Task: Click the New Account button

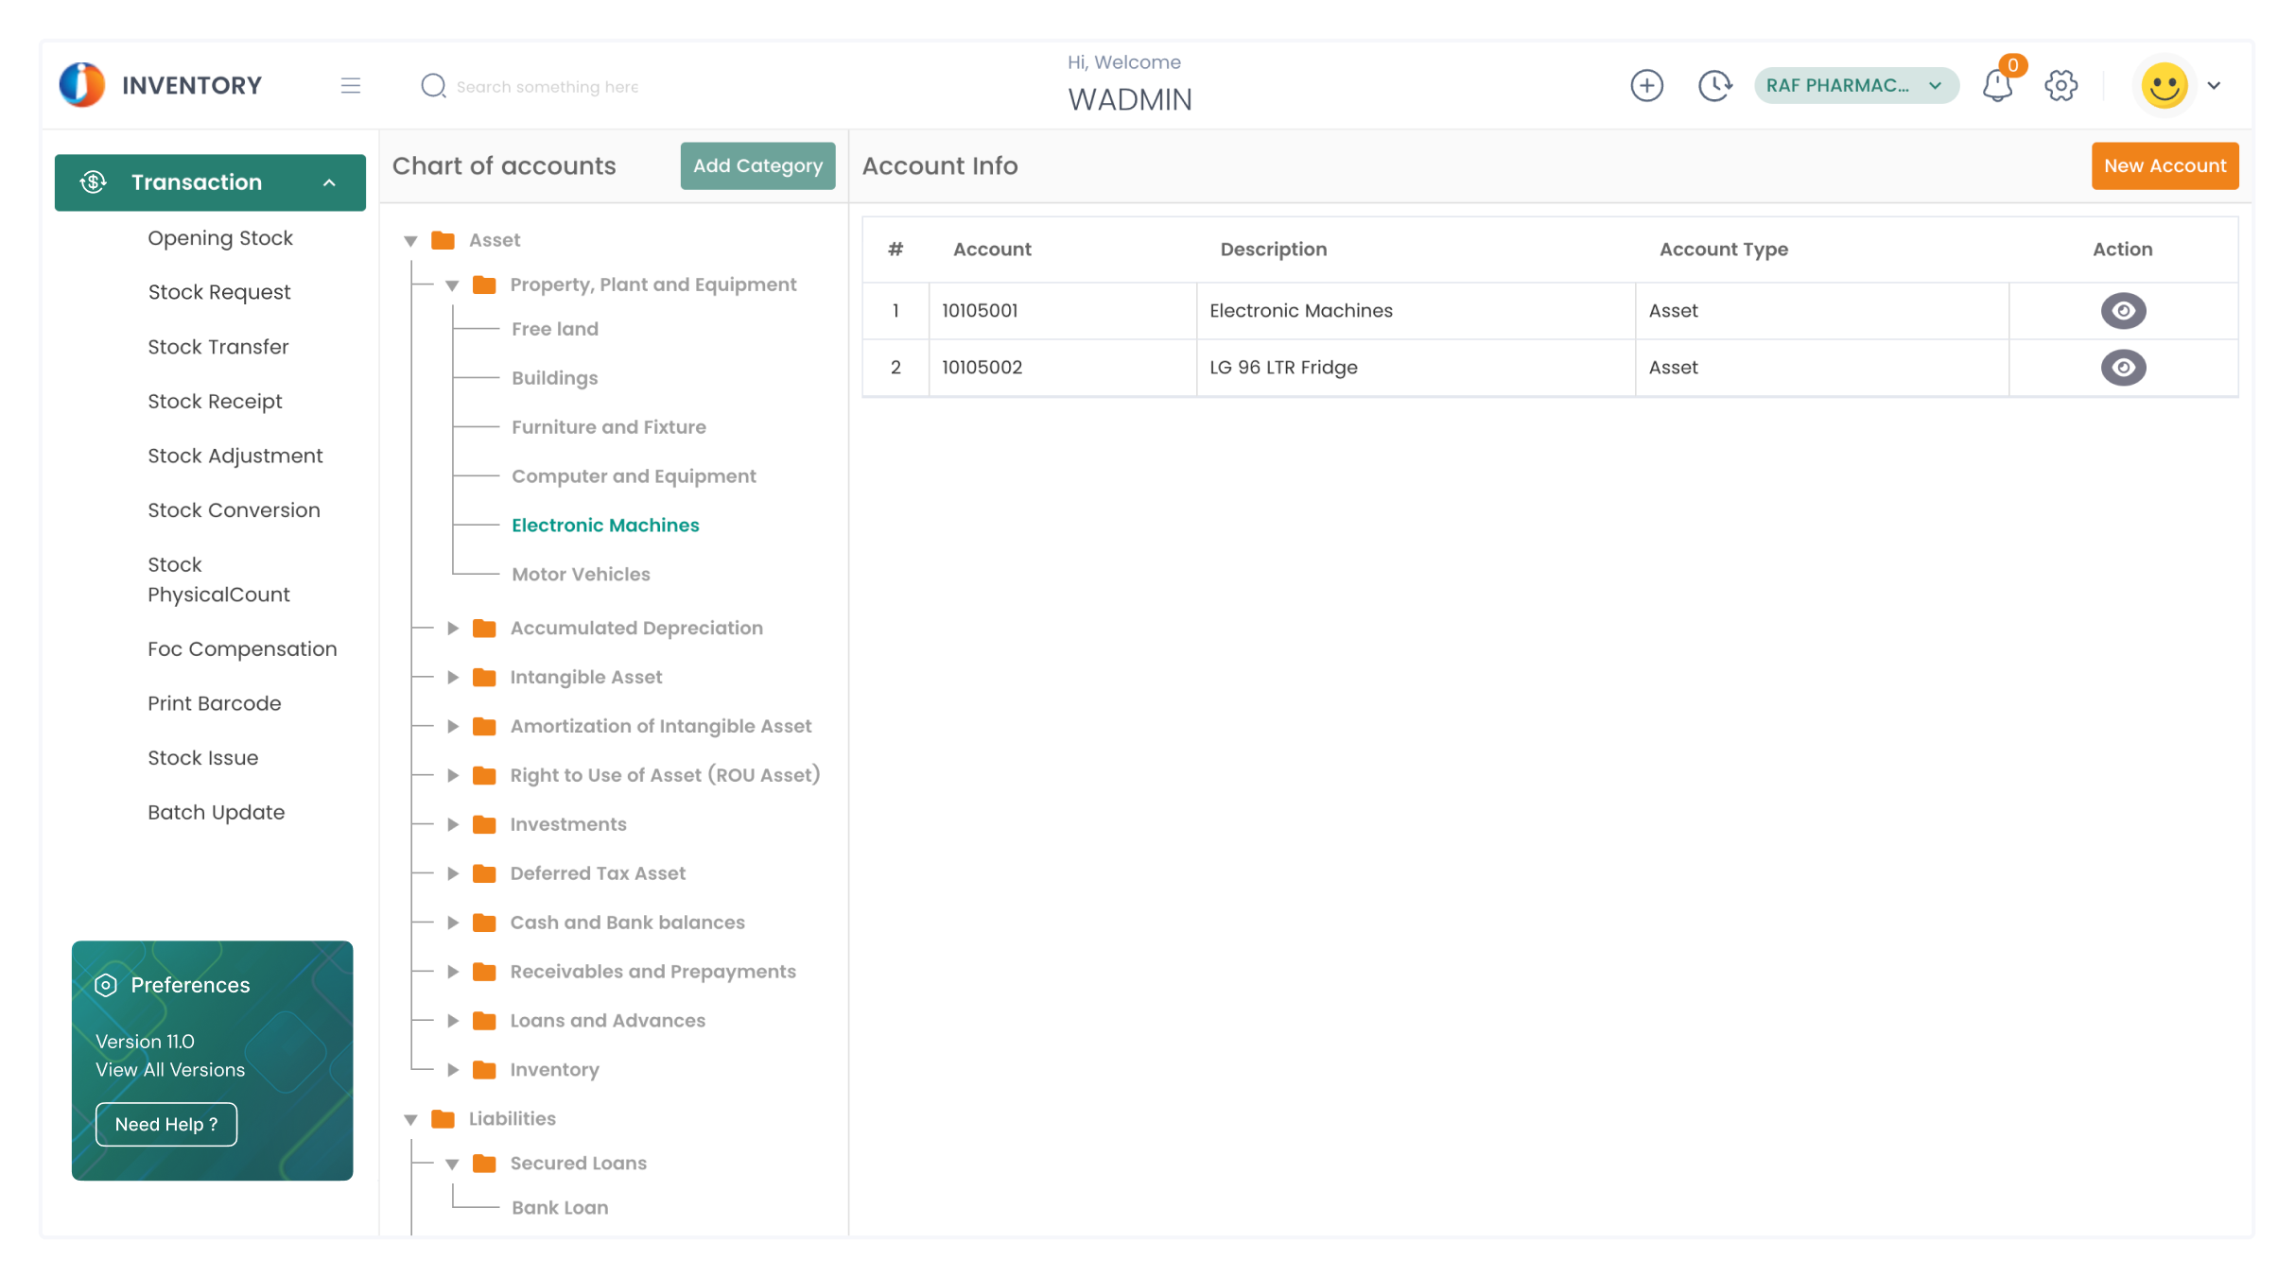Action: point(2165,166)
